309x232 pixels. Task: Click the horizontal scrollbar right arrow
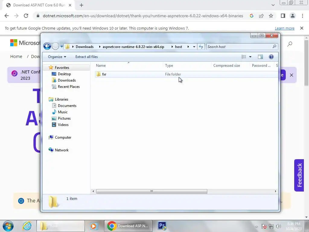click(276, 191)
